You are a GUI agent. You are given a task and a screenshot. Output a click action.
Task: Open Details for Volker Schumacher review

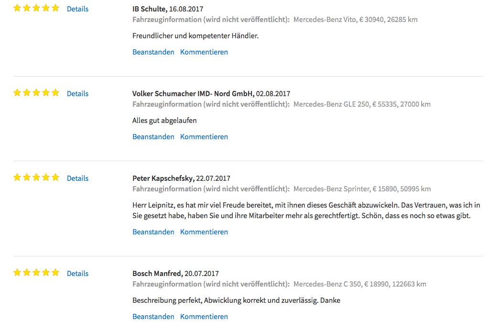coord(77,94)
